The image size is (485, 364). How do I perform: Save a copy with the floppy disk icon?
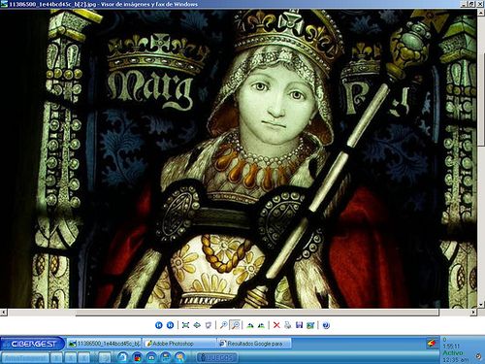pos(299,325)
